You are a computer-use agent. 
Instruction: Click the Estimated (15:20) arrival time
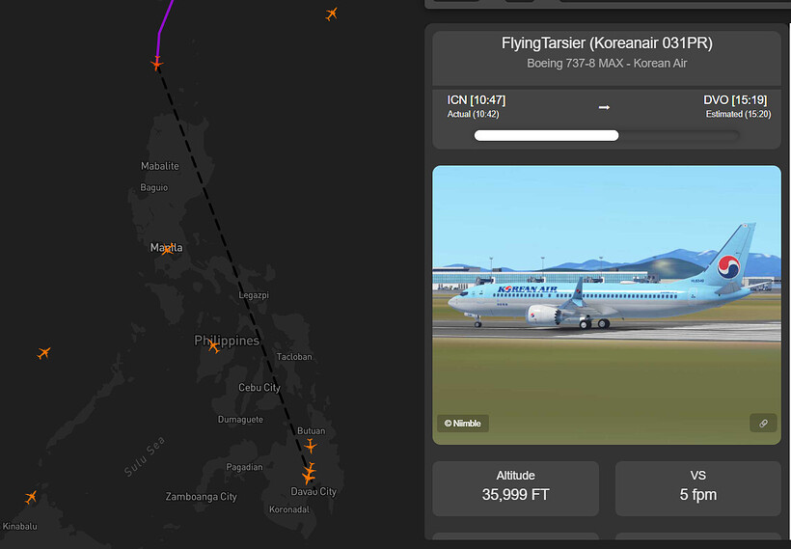point(738,114)
